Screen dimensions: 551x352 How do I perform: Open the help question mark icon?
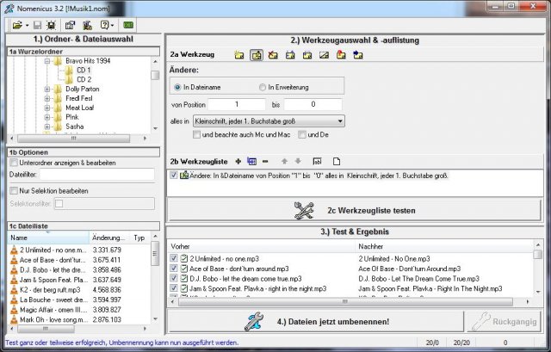[x=107, y=26]
